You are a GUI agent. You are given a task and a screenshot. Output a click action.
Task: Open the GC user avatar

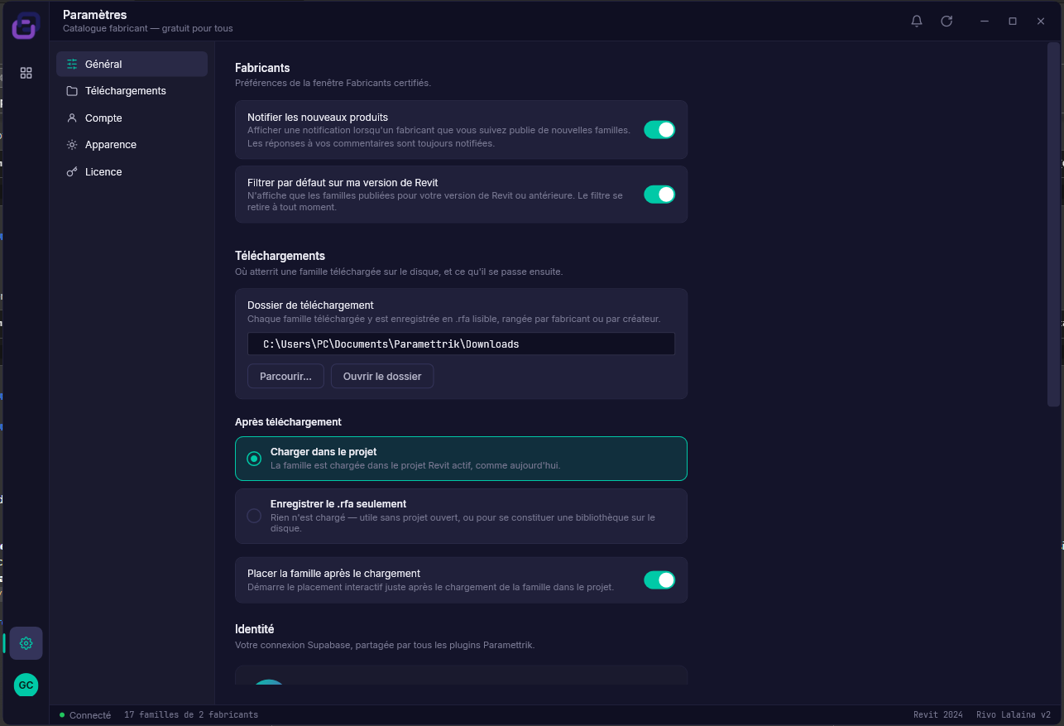tap(26, 685)
